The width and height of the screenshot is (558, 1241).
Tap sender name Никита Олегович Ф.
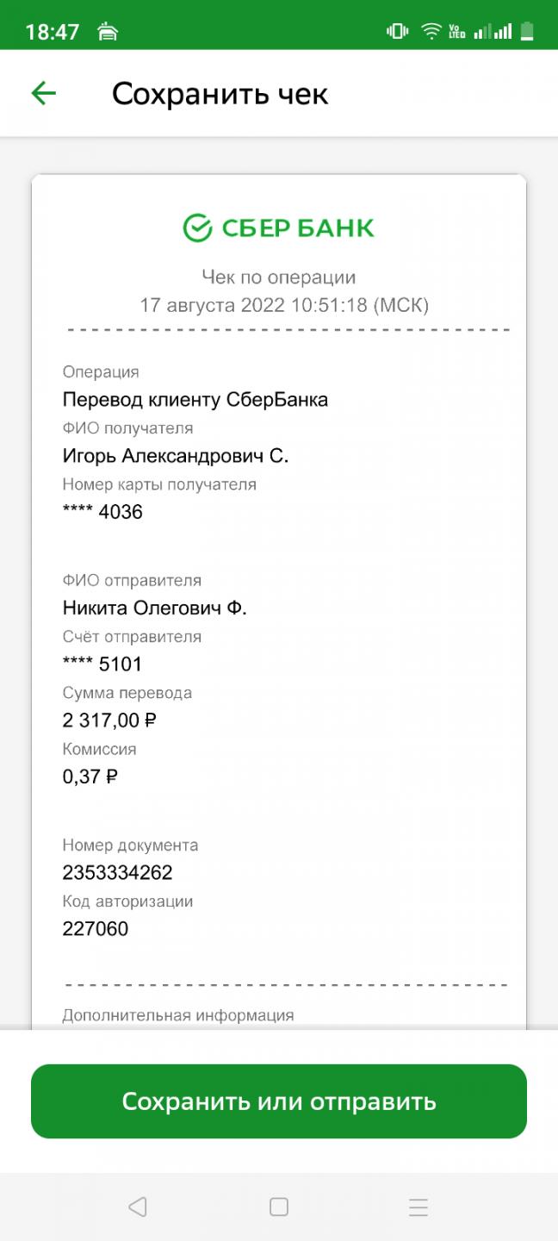pos(155,608)
